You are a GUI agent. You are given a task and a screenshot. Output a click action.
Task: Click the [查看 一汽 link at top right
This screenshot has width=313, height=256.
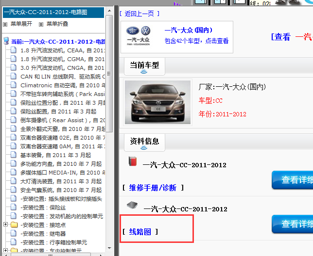pos(292,37)
